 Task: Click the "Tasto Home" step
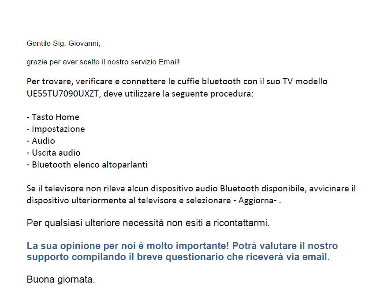click(x=53, y=117)
